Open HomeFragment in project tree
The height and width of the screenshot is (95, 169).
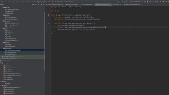pos(10,27)
